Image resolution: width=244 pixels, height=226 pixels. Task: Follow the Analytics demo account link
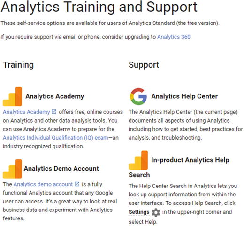point(43,184)
